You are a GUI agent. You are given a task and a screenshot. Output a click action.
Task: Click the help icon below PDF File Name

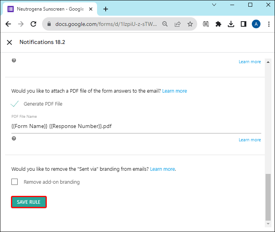[14, 139]
